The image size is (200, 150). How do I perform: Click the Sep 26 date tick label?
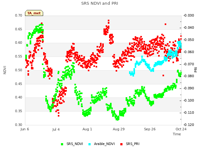(150, 129)
